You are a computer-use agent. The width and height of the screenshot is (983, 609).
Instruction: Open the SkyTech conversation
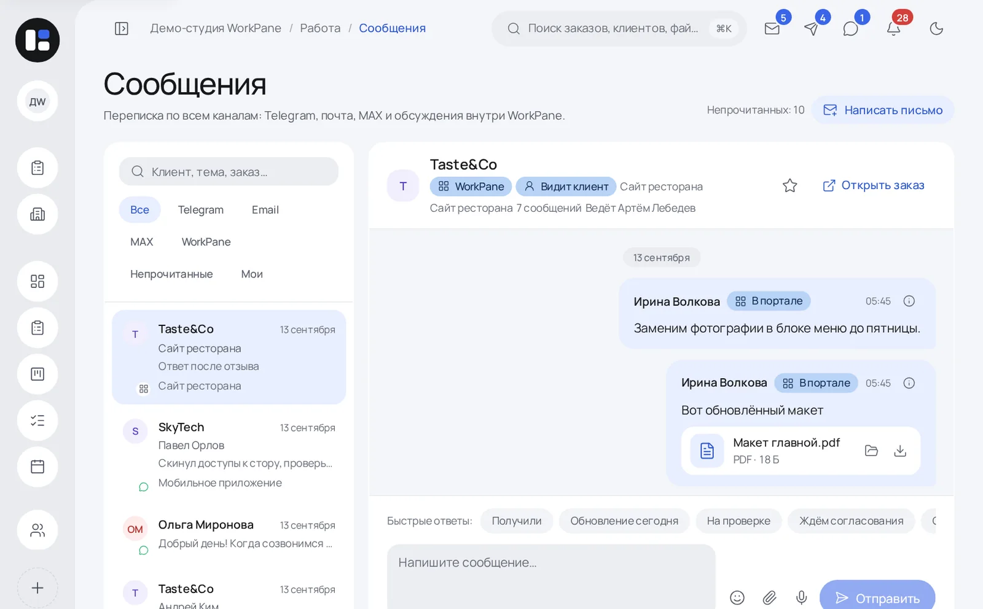click(229, 454)
